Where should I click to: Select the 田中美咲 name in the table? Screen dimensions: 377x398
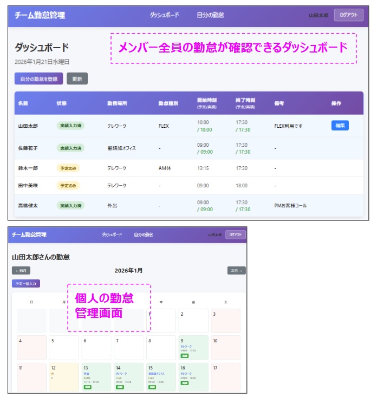(27, 186)
